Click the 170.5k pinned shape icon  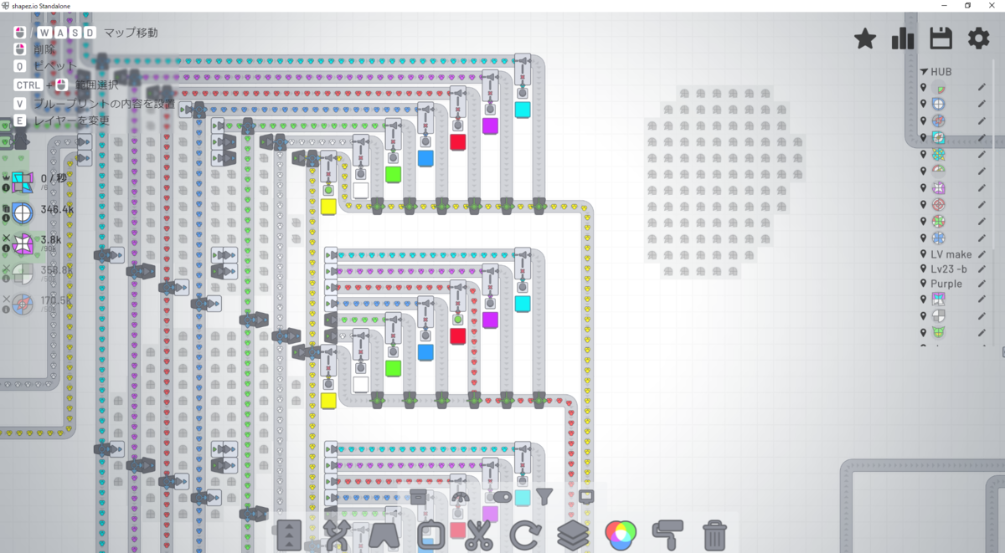[x=23, y=304]
